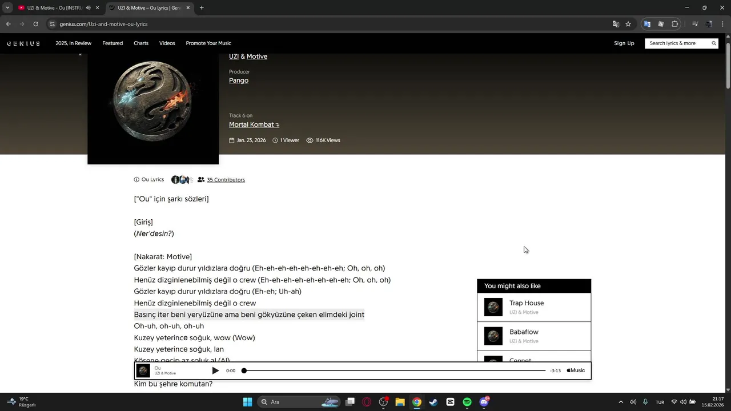The image size is (731, 411).
Task: Click the browser address bar URL
Action: click(x=103, y=24)
